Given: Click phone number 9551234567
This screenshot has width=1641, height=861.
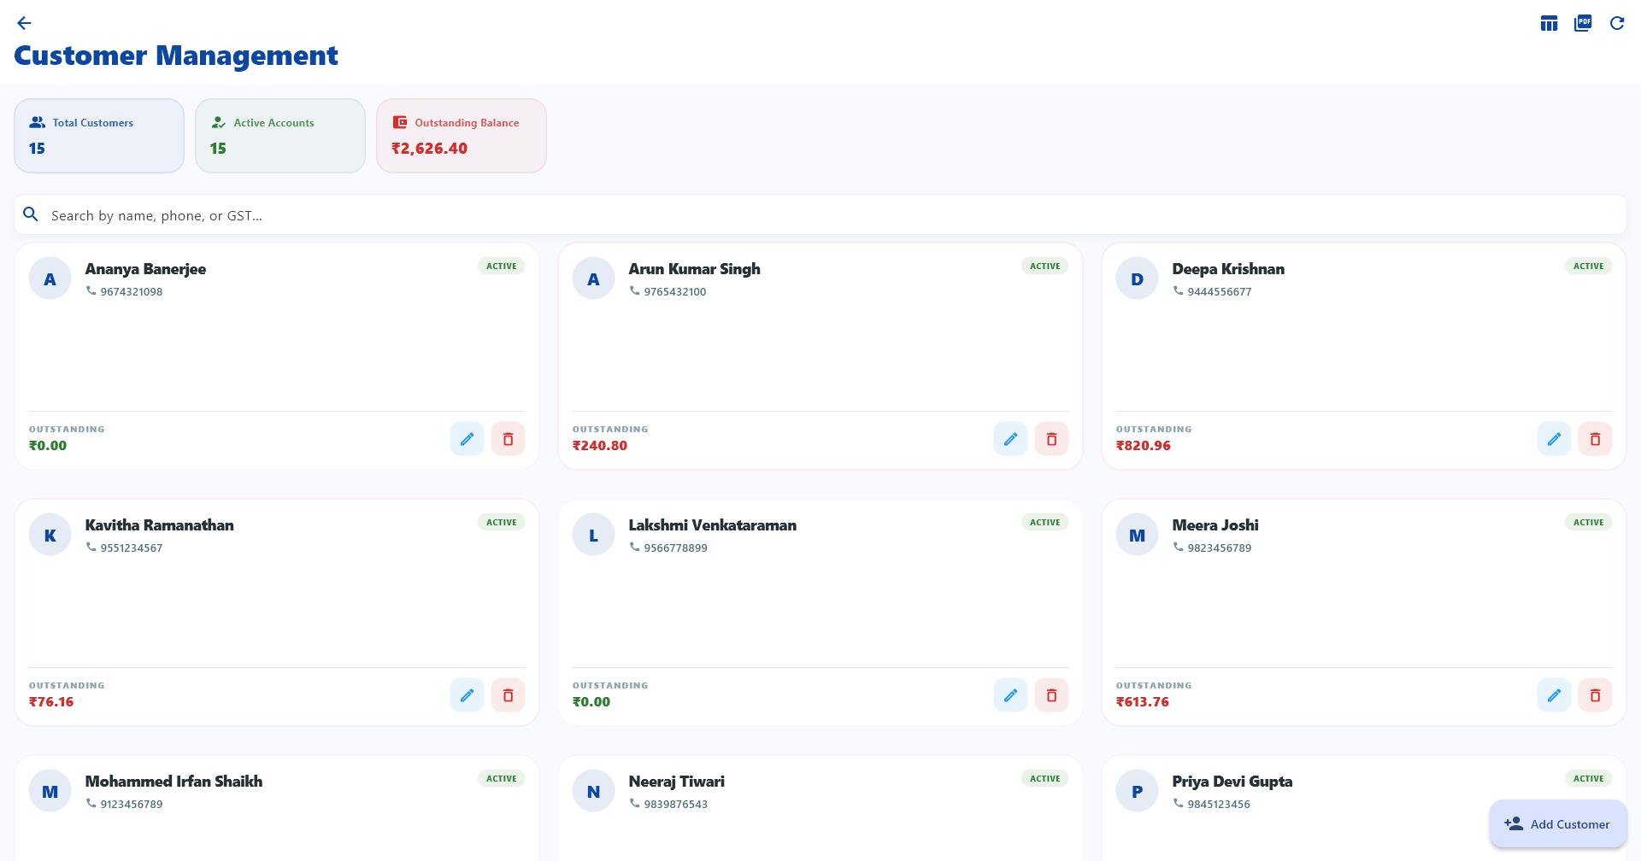Looking at the screenshot, I should [132, 548].
